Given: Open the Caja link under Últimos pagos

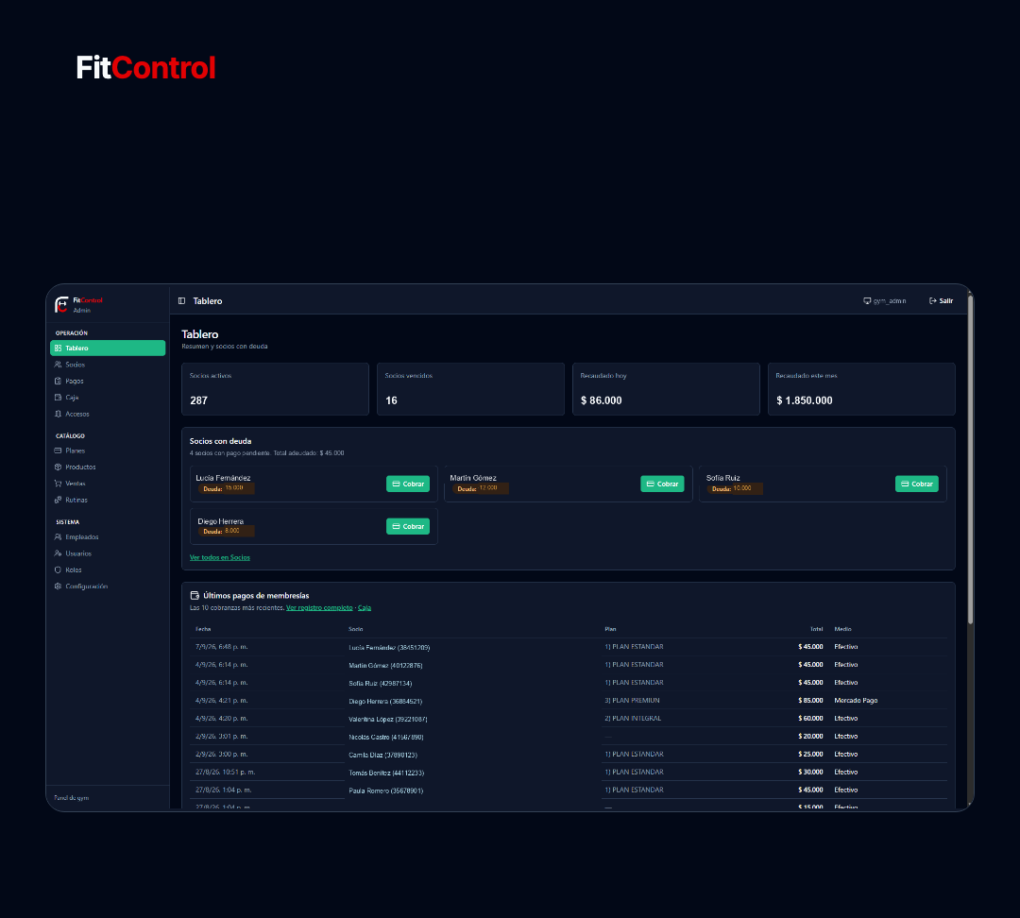Looking at the screenshot, I should pyautogui.click(x=365, y=607).
